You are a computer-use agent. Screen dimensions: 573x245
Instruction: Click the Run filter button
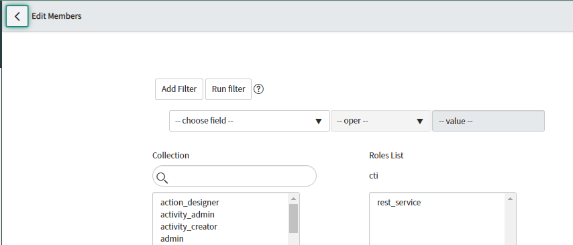pyautogui.click(x=228, y=89)
